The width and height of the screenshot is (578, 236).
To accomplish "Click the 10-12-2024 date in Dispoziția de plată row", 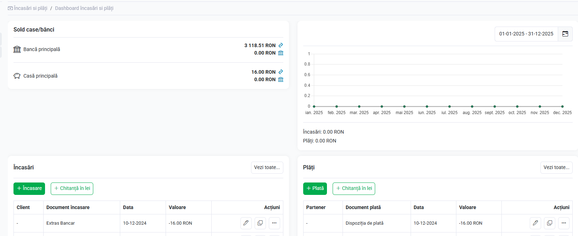I will [x=425, y=223].
